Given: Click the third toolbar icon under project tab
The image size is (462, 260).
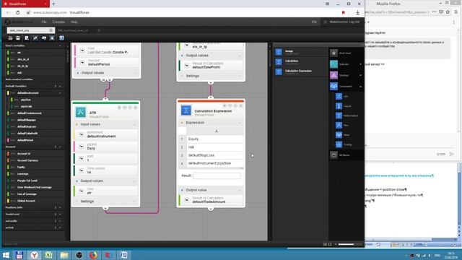Looking at the screenshot, I should [x=27, y=38].
